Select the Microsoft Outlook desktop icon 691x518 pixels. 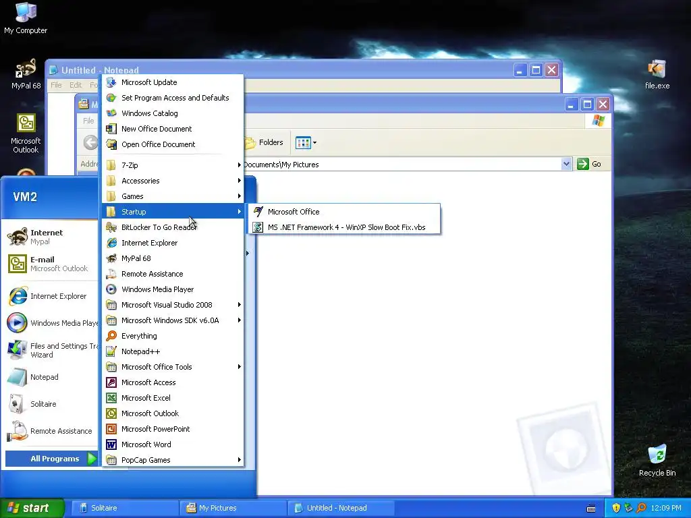(x=26, y=134)
